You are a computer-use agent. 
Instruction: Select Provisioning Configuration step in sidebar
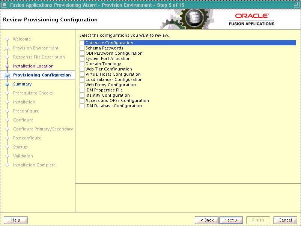tap(42, 75)
